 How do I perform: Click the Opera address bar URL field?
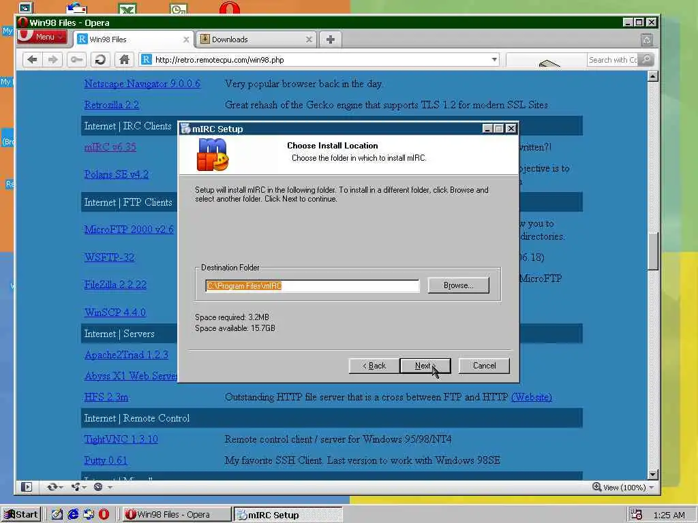tap(320, 60)
